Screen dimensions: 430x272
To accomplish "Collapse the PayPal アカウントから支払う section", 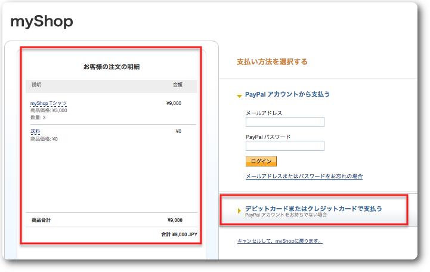I will click(239, 96).
